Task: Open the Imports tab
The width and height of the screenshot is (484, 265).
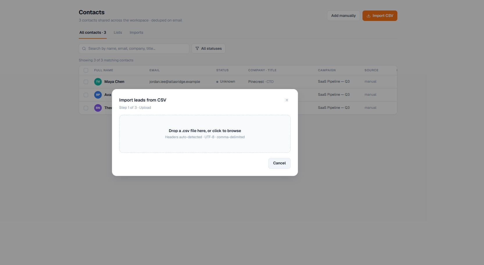Action: [136, 33]
